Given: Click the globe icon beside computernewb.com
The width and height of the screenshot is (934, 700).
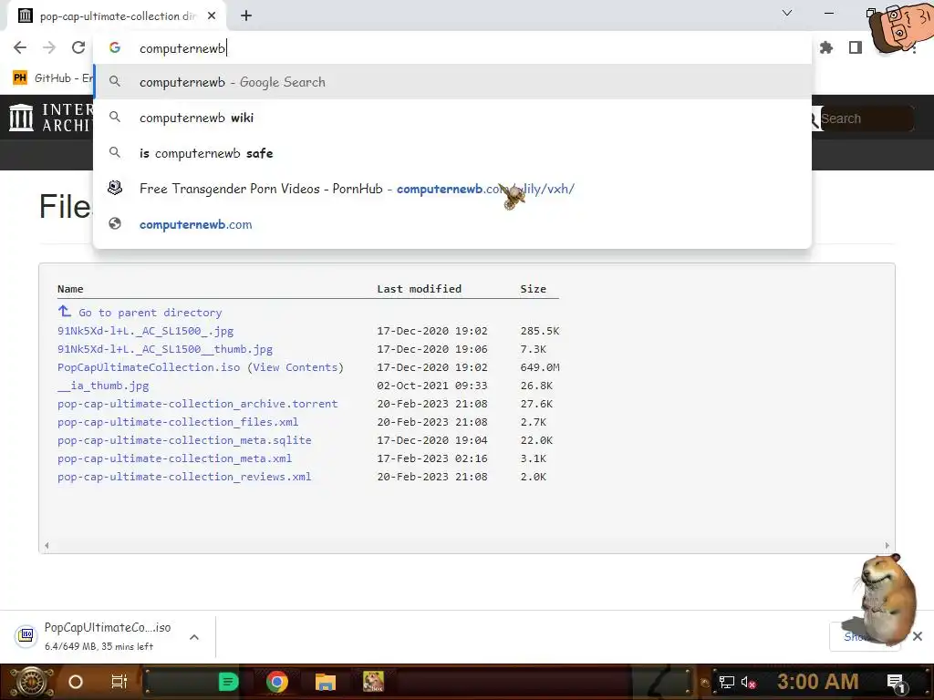Looking at the screenshot, I should point(115,224).
